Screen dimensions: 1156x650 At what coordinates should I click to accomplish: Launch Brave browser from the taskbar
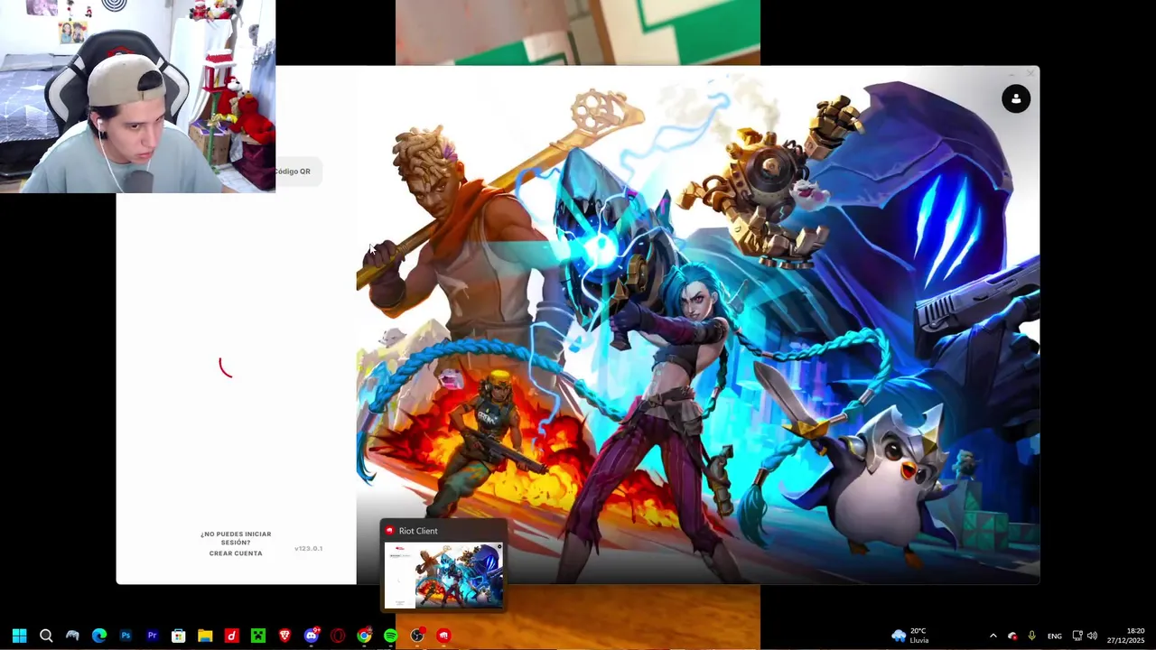[284, 636]
